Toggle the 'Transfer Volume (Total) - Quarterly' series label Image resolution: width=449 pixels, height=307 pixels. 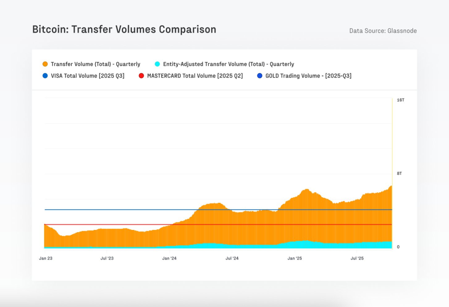tap(95, 64)
